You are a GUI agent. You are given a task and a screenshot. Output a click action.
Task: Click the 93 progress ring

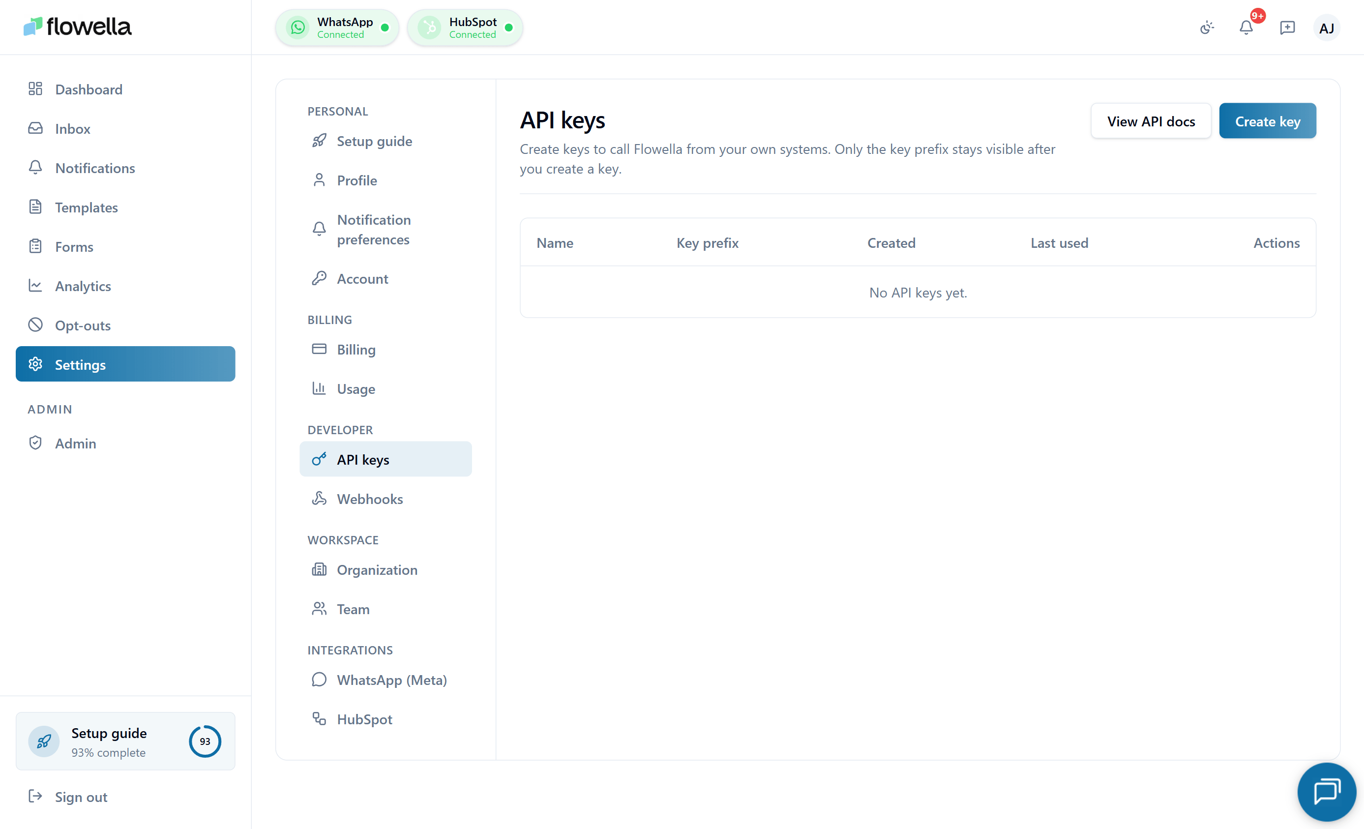[x=205, y=741]
